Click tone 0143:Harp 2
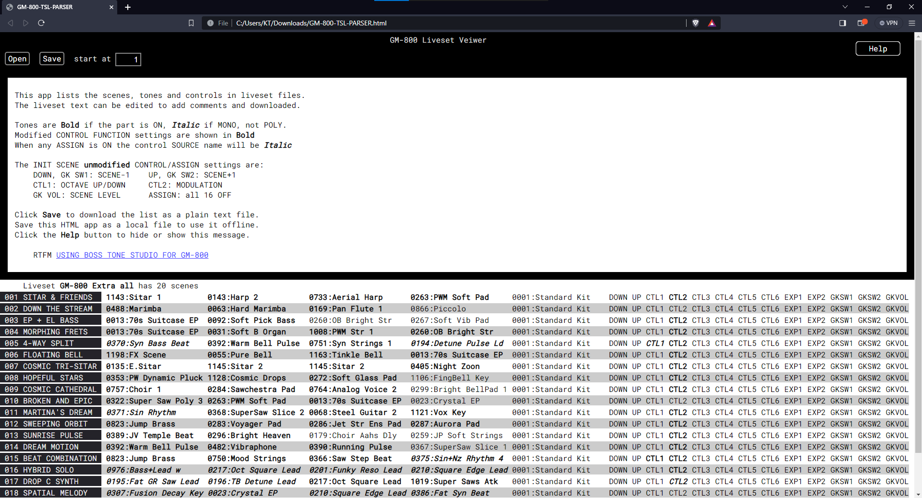The height and width of the screenshot is (498, 922). pos(233,297)
